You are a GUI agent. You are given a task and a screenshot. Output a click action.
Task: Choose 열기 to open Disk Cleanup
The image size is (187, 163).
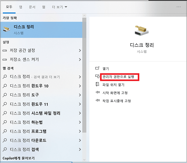[x=106, y=69]
